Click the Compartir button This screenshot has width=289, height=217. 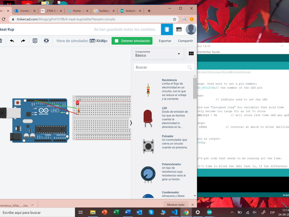(186, 41)
